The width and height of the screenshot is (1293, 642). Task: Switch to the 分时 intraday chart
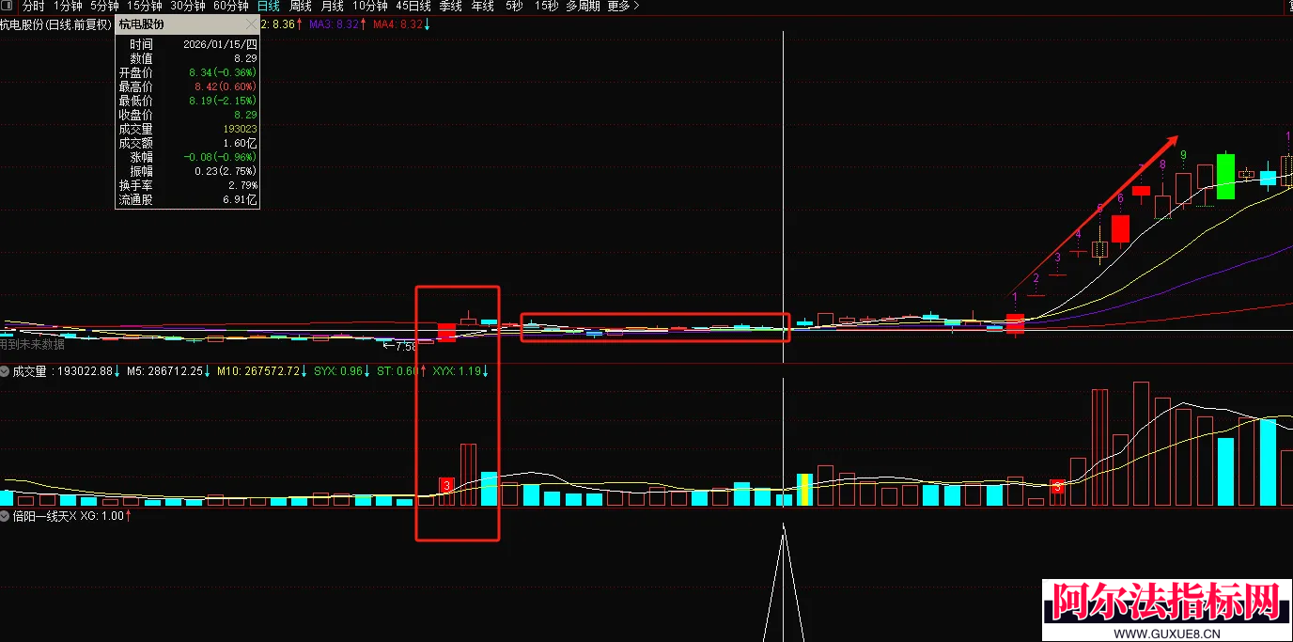click(33, 6)
